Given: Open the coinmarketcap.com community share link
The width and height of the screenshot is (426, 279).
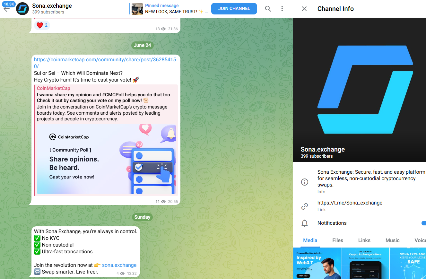Looking at the screenshot, I should tap(105, 63).
